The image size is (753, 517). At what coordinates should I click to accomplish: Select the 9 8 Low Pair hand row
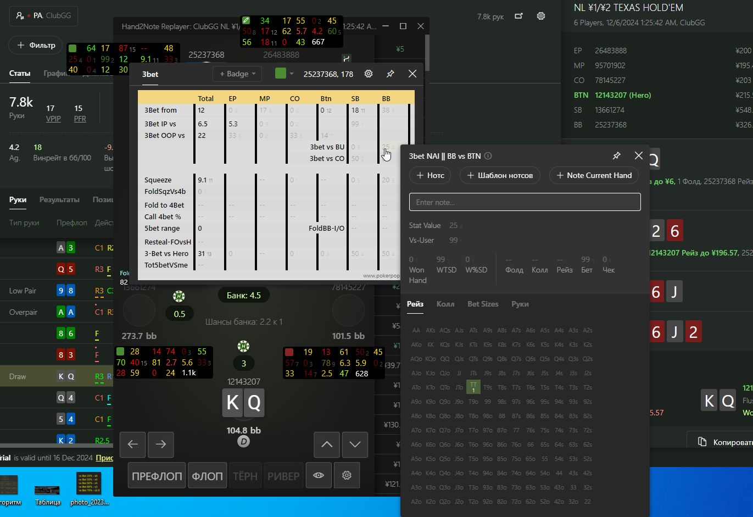coord(57,291)
